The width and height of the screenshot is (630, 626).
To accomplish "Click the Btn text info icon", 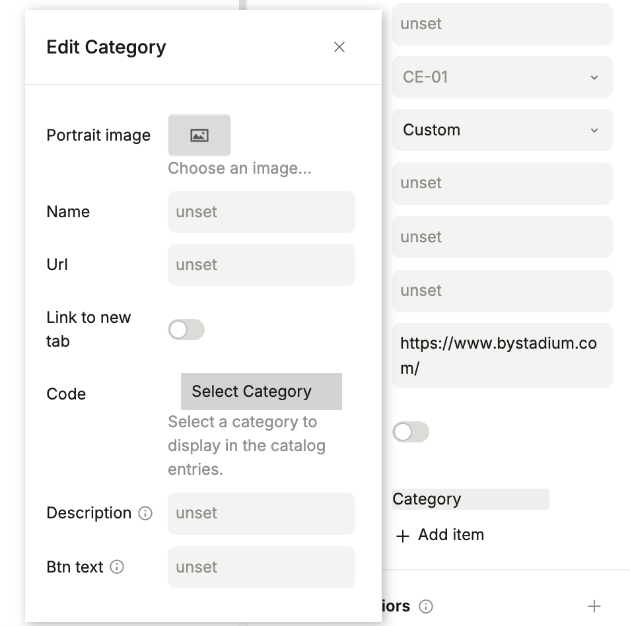I will (x=117, y=567).
